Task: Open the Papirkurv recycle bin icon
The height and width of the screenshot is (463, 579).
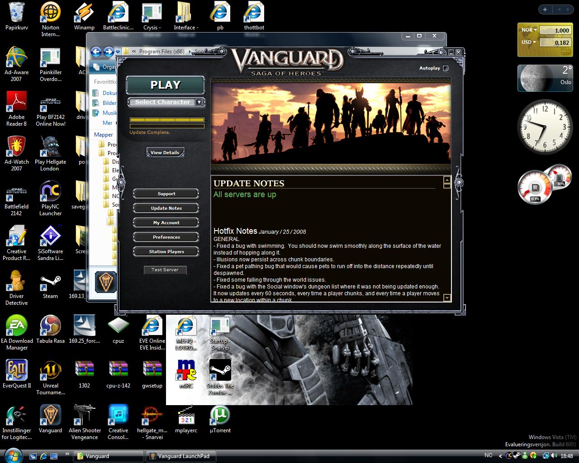Action: coord(17,17)
